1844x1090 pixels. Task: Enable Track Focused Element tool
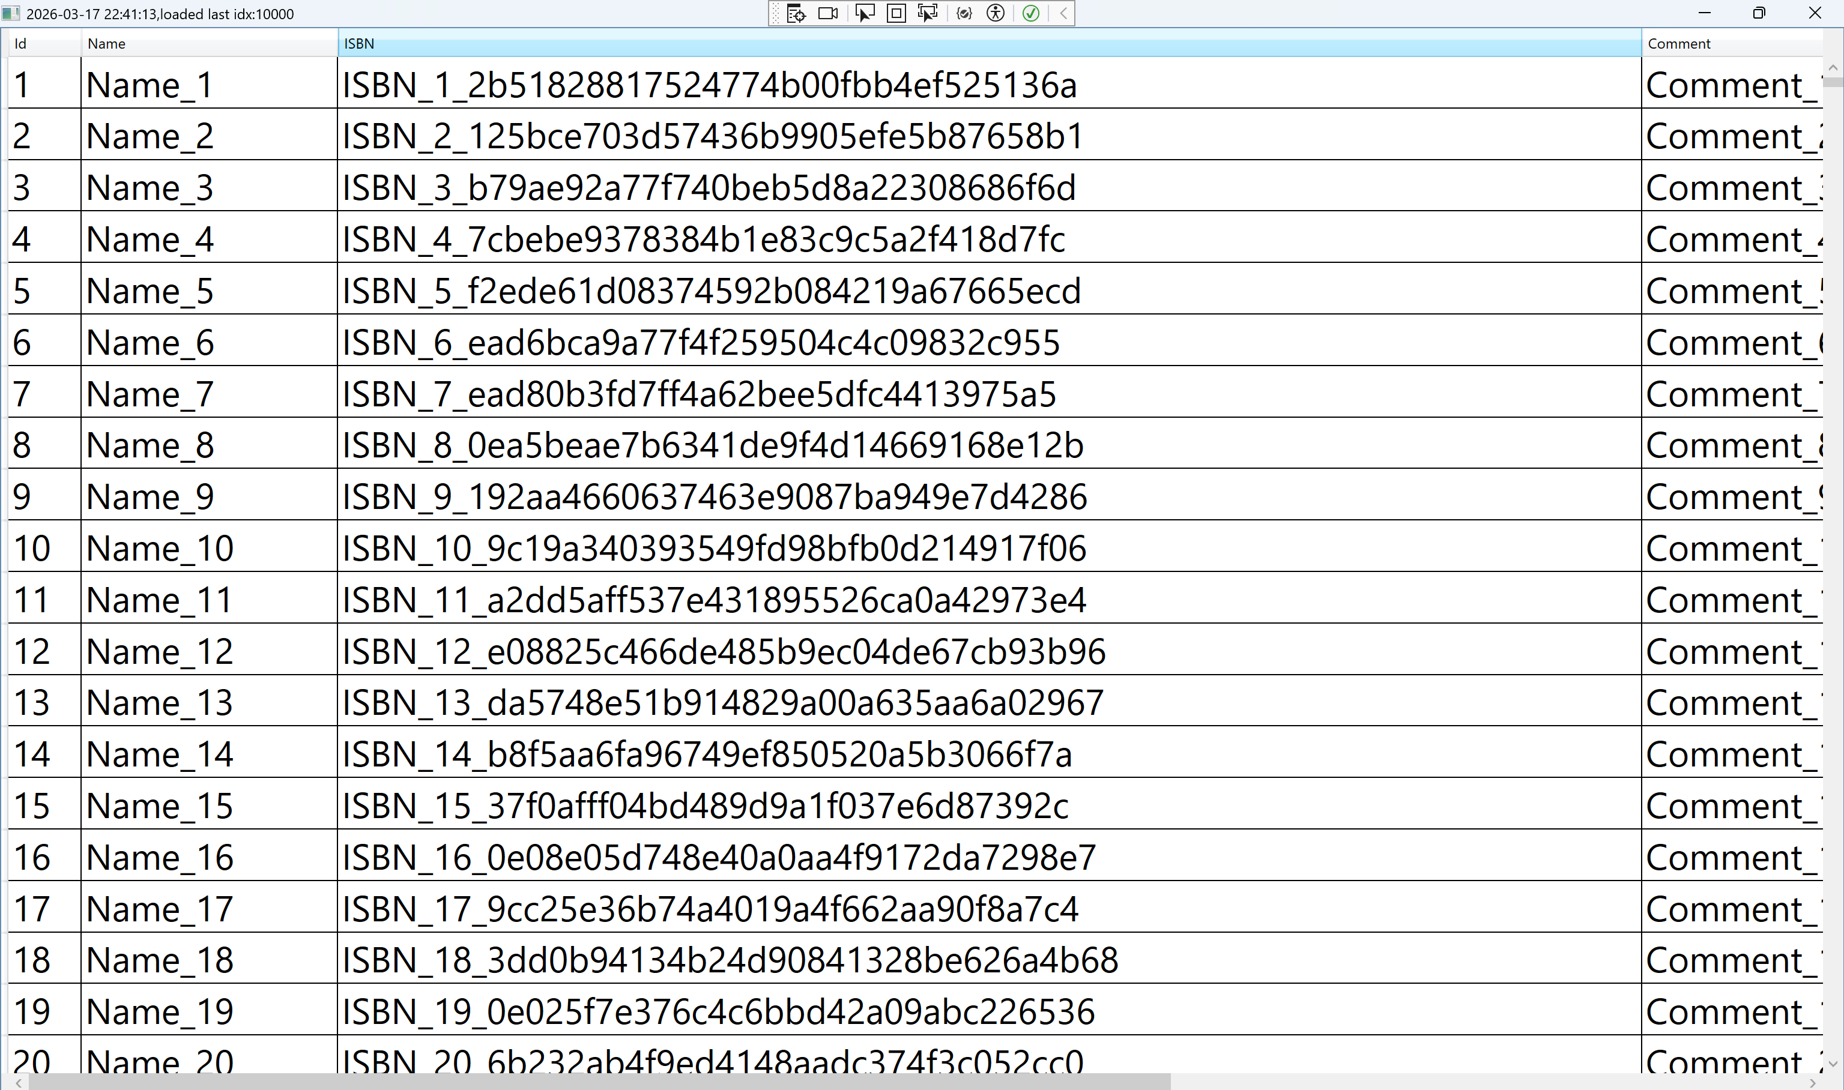pos(928,13)
